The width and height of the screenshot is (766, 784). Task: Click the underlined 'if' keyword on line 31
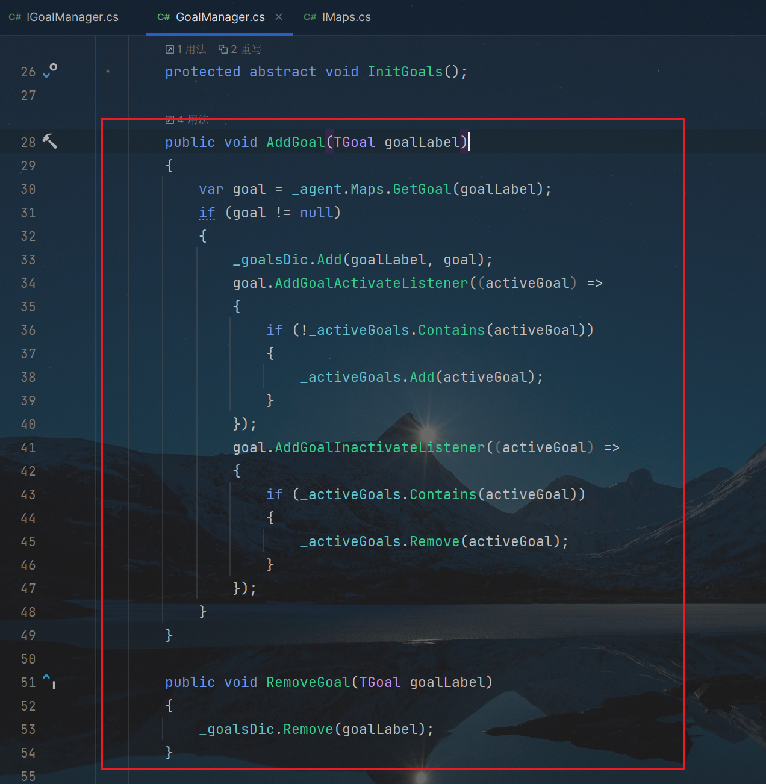[x=207, y=213]
